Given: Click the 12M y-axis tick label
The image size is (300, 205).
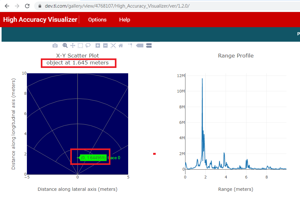Looking at the screenshot, I should tap(181, 76).
